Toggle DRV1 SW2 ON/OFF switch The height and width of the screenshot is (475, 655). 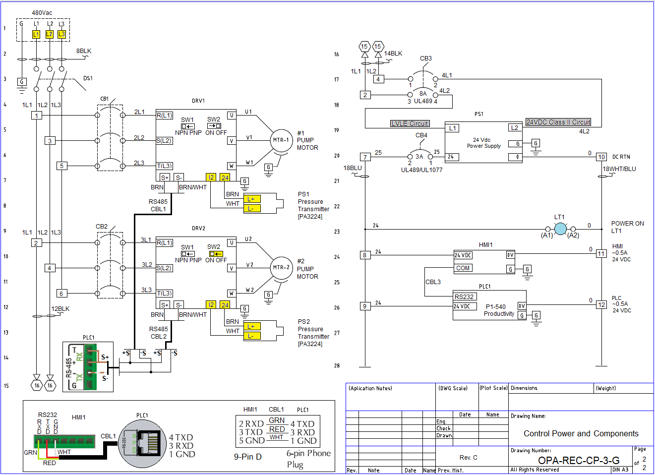[x=214, y=126]
